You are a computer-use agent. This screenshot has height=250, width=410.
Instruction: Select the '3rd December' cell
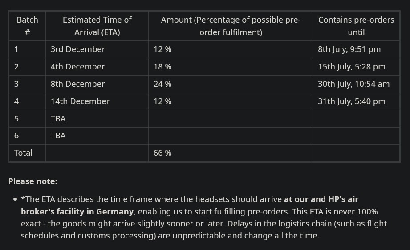[x=97, y=49]
